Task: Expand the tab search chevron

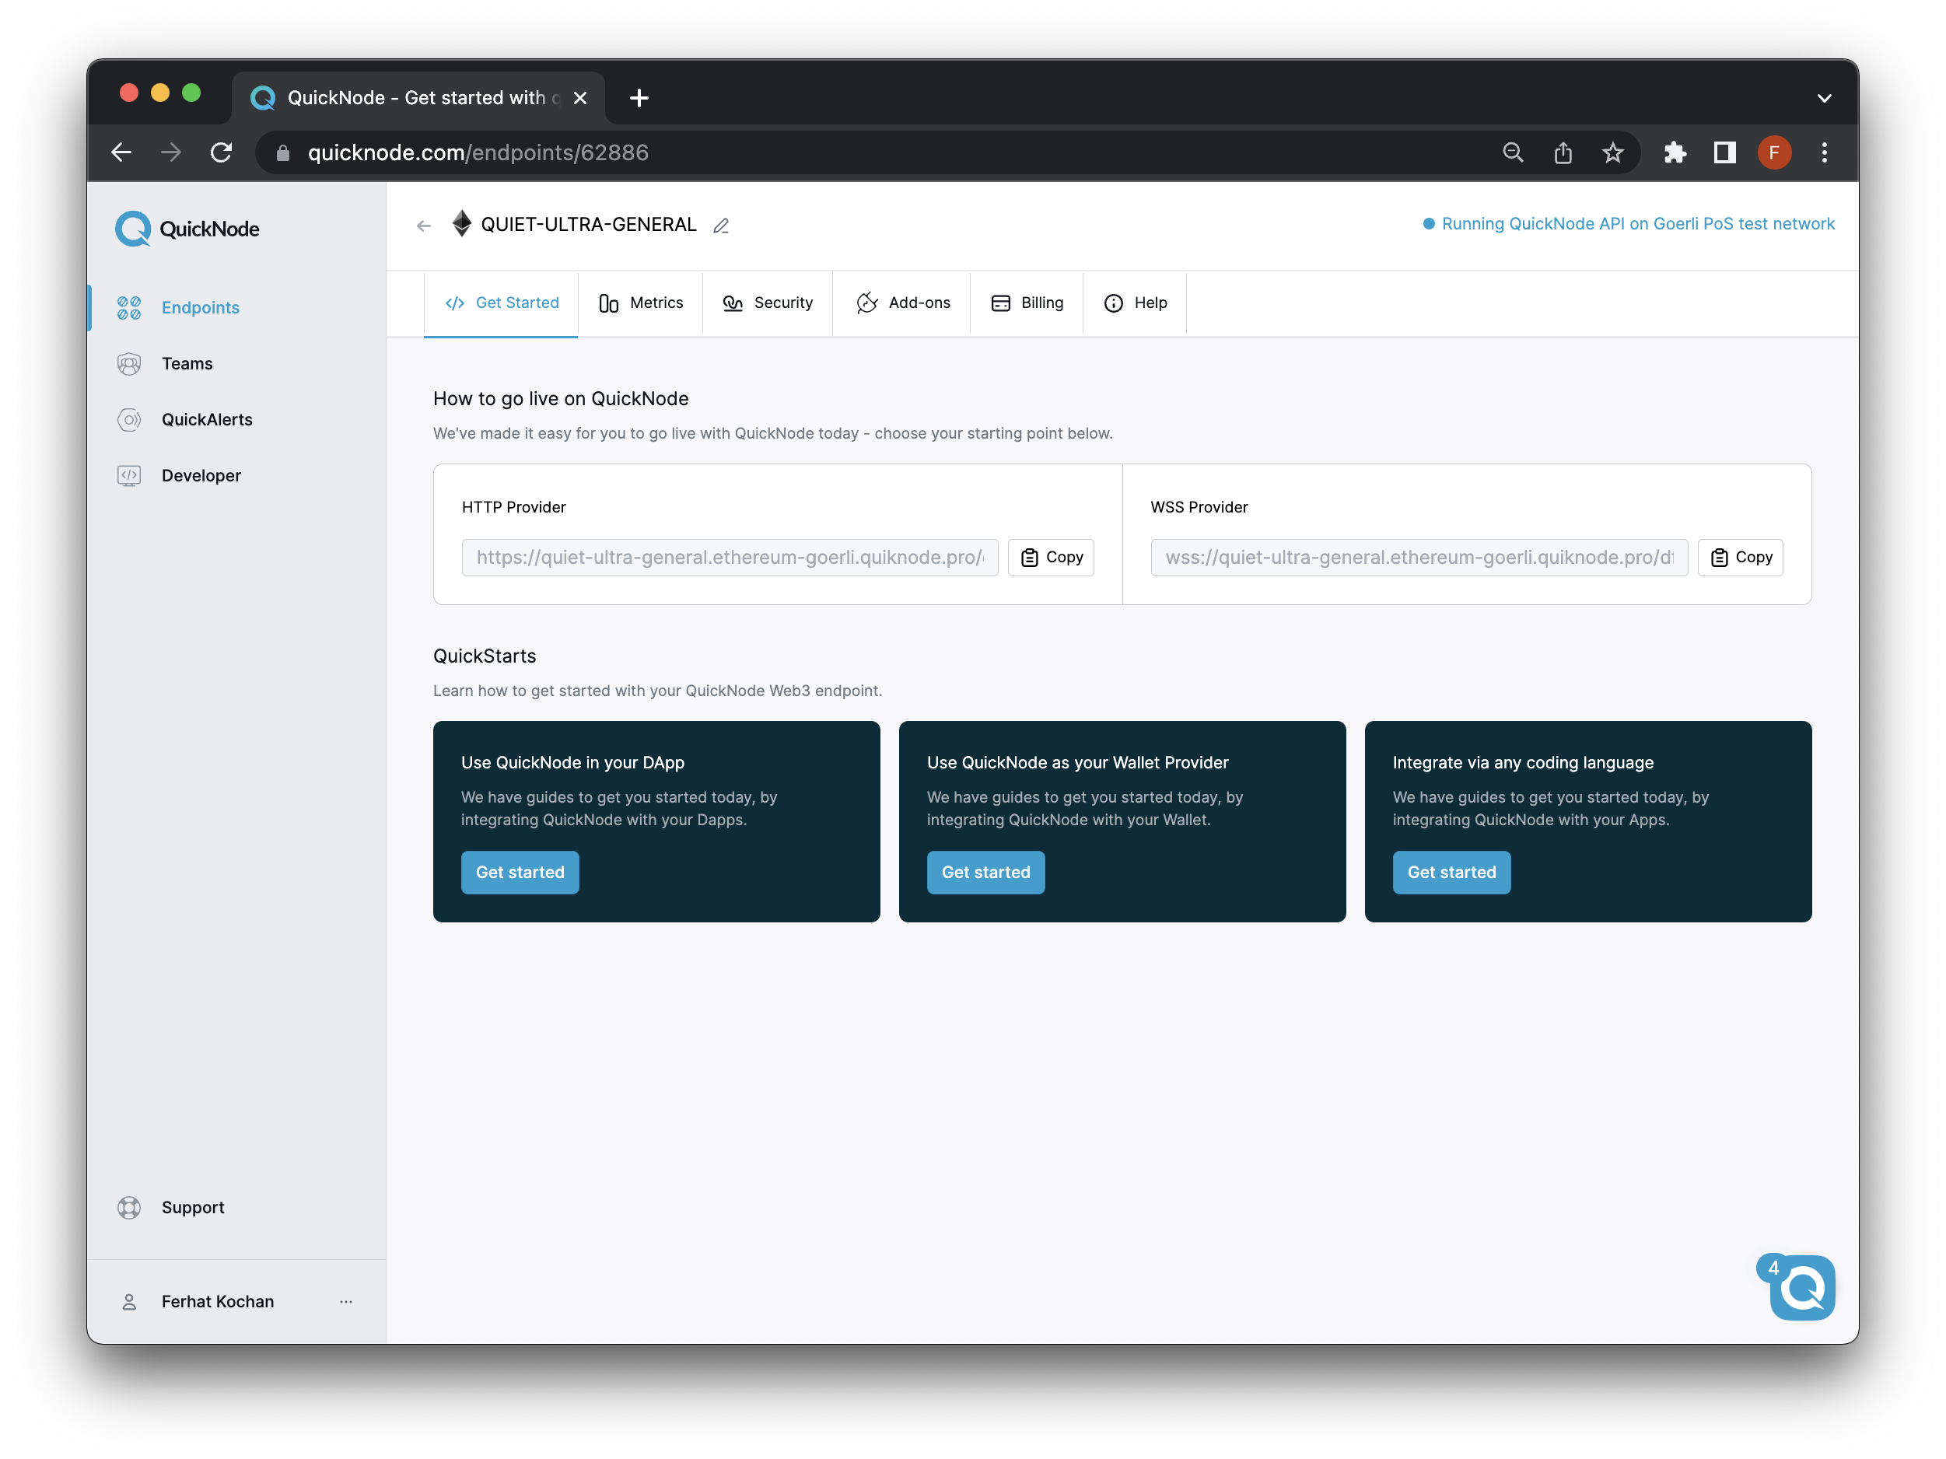Action: pos(1825,98)
